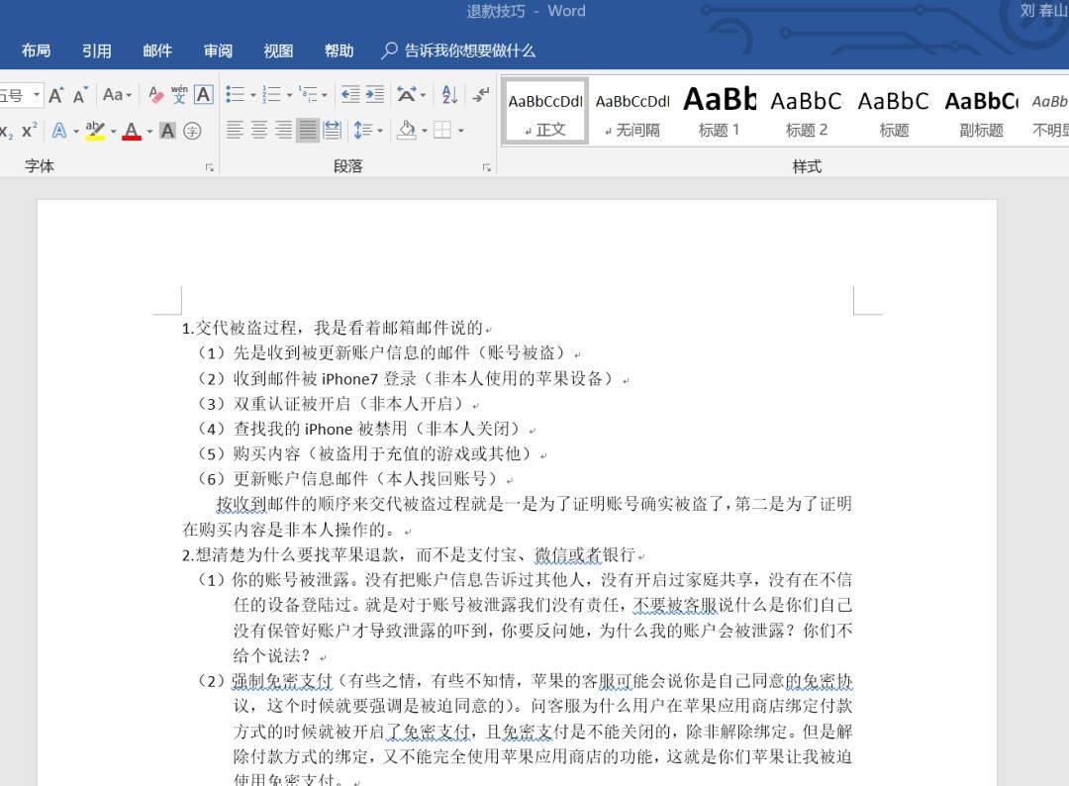Apply the red font color swatch
Viewport: 1069px width, 786px height.
pyautogui.click(x=132, y=131)
